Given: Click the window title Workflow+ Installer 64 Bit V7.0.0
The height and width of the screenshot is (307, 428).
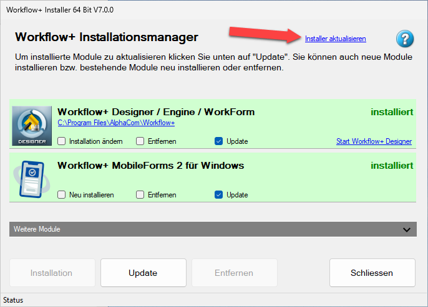Looking at the screenshot, I should tap(60, 10).
